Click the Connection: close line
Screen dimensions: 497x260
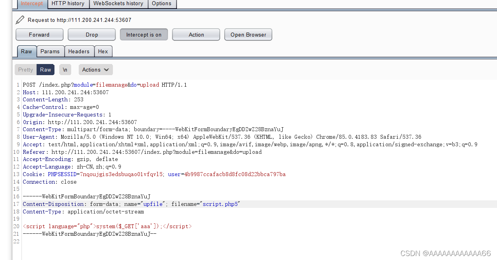click(x=50, y=182)
